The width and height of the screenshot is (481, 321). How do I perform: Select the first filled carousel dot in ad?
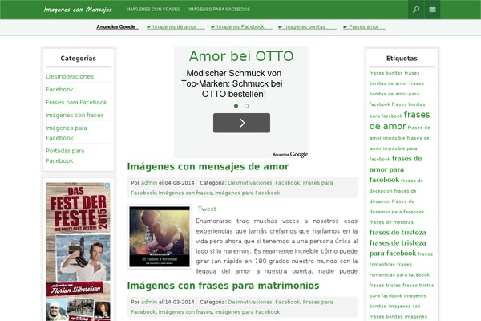pyautogui.click(x=236, y=106)
